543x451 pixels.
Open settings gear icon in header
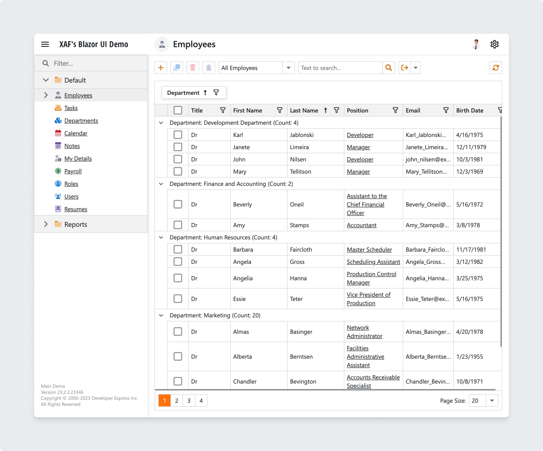(495, 44)
